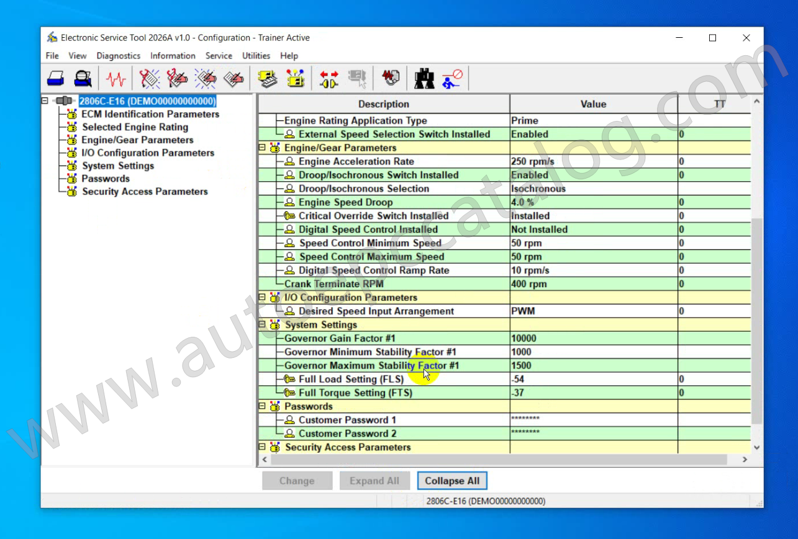Viewport: 798px width, 539px height.
Task: Click the System Settings group icon in the table
Action: coord(275,325)
